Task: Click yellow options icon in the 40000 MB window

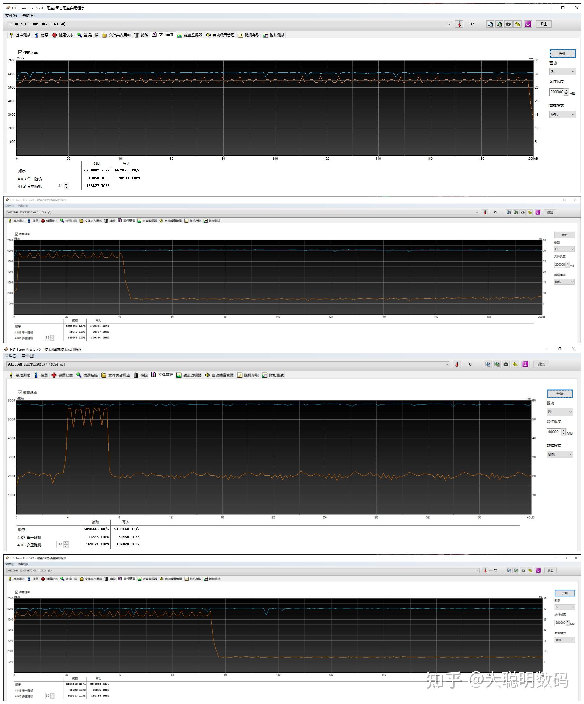Action: [x=515, y=364]
